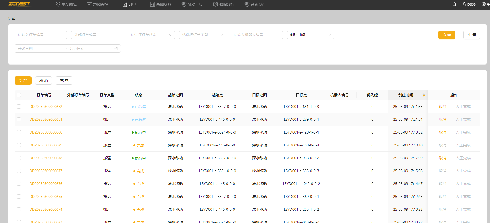
Task: Sort by 创建时间 column arrows
Action: tap(424, 95)
